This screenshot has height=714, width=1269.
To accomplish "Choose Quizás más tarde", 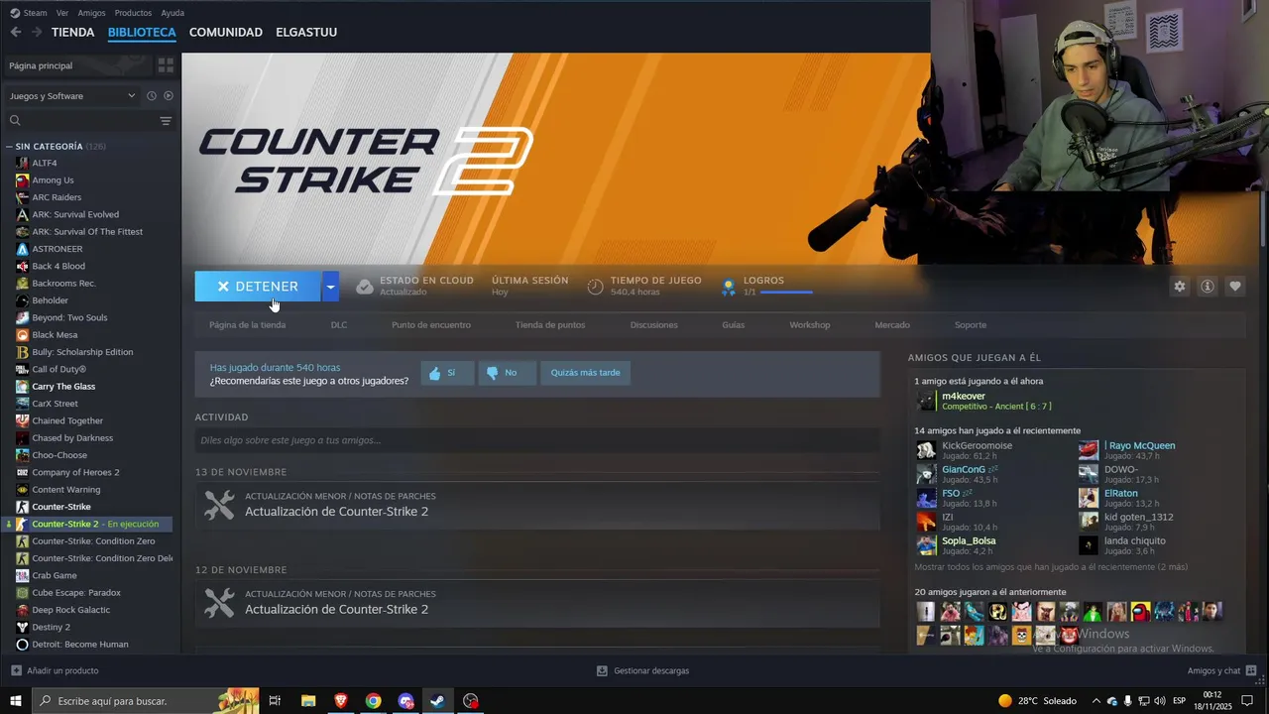I will click(x=585, y=373).
